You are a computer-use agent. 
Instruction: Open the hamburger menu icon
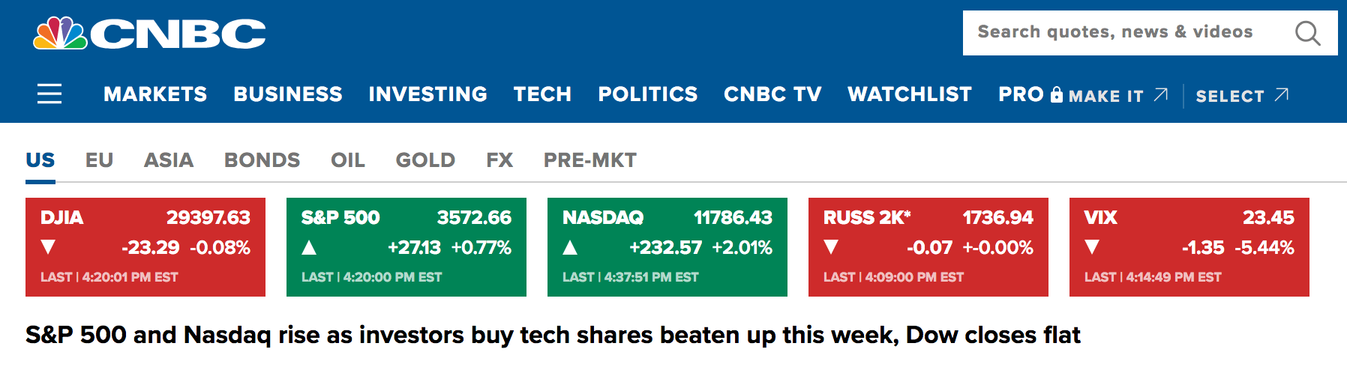49,94
